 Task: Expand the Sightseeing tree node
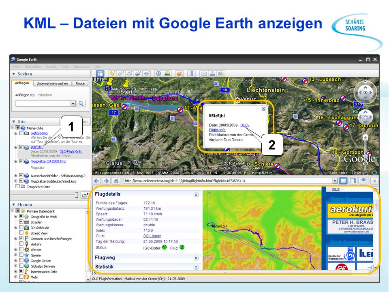(16, 133)
